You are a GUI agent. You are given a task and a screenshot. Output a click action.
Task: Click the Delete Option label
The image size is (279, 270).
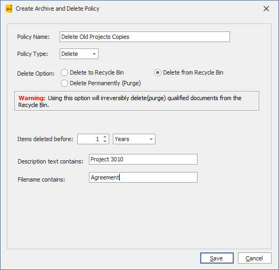(36, 73)
